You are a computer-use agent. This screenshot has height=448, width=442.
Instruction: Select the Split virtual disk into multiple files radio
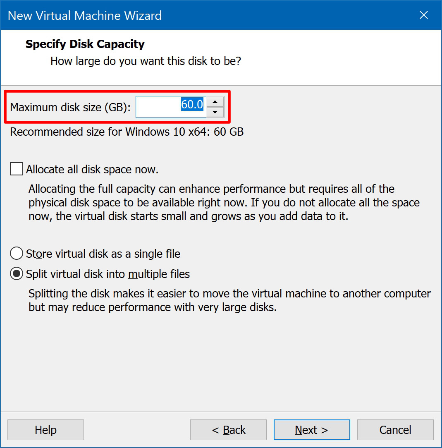point(17,274)
